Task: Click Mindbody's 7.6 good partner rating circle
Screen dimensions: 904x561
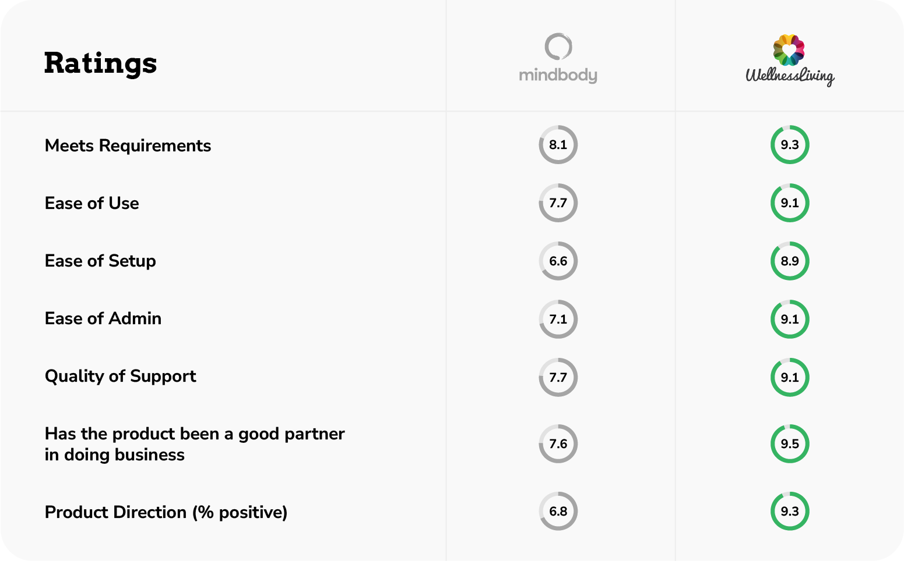Action: (558, 444)
